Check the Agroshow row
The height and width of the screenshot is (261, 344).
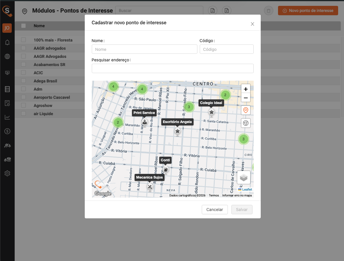coord(23,105)
